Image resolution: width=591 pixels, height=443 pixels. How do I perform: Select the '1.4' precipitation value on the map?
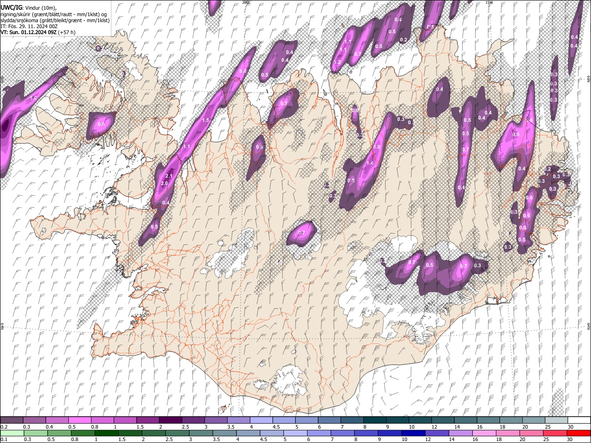(x=370, y=163)
